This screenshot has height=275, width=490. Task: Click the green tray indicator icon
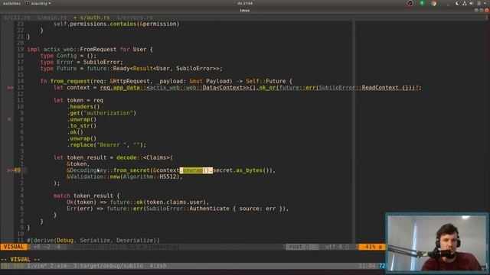click(422, 3)
